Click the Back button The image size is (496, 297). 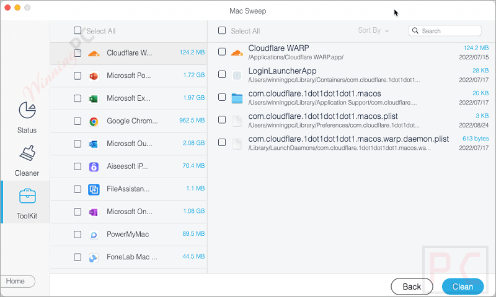coord(412,286)
